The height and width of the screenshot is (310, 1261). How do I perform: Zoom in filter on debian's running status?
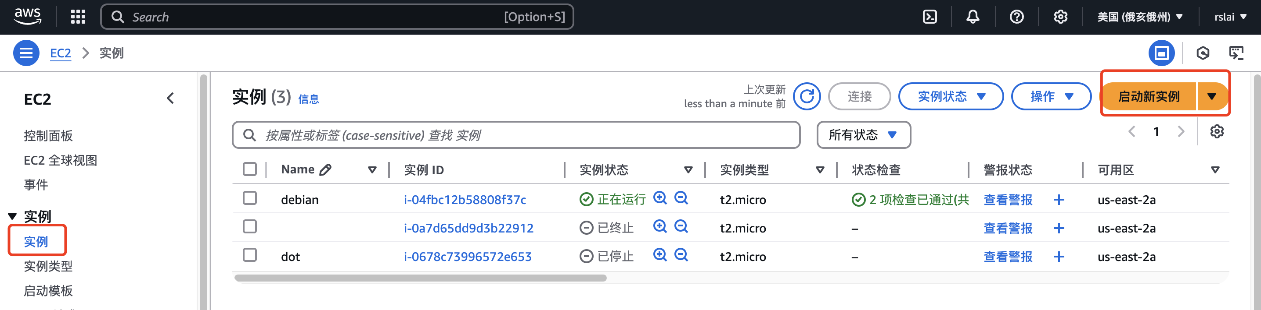660,198
